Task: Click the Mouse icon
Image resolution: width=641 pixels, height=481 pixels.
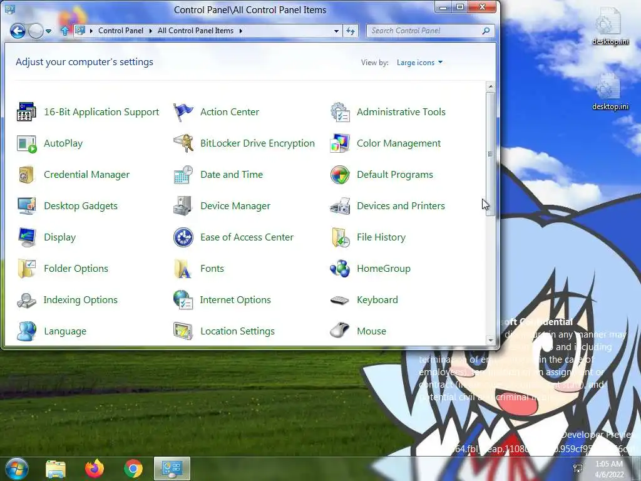Action: [340, 331]
